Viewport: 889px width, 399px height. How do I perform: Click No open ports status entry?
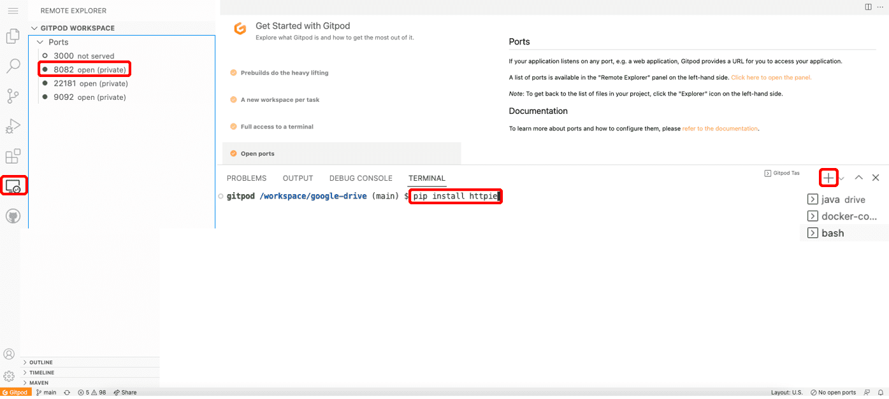[834, 393]
